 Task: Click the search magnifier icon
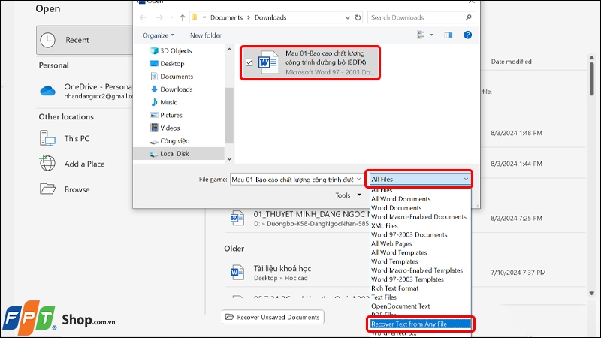coord(468,17)
